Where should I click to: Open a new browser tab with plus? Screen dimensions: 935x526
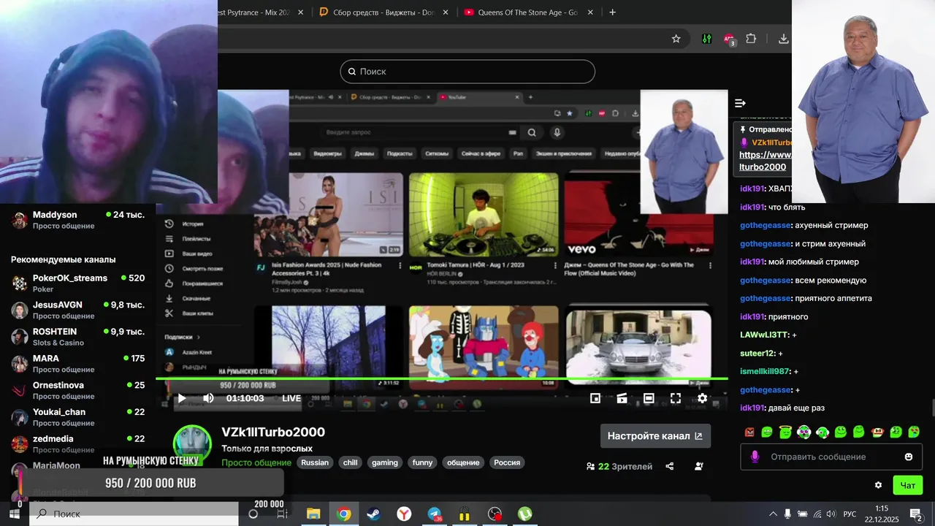click(612, 12)
